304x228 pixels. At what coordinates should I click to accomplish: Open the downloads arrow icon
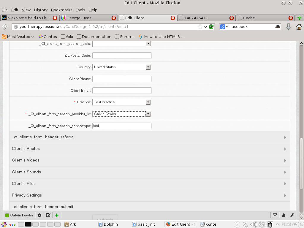tap(288, 27)
